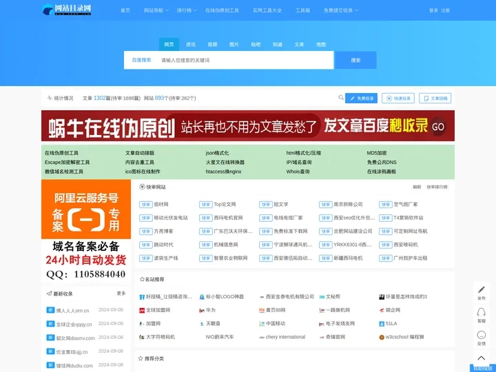Click the 华为 favicon icon
This screenshot has width=496, height=372.
(202, 310)
